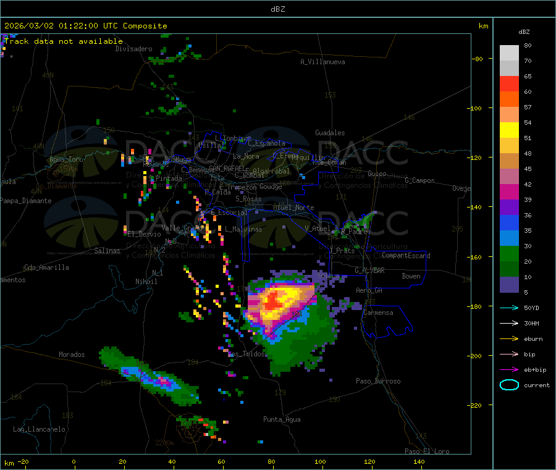Click the red storm core near Soitue
Viewport: 556px width, 470px height.
(x=272, y=301)
